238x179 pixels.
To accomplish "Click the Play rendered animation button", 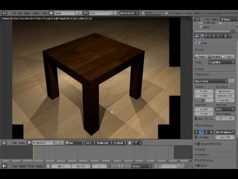I will (x=228, y=57).
